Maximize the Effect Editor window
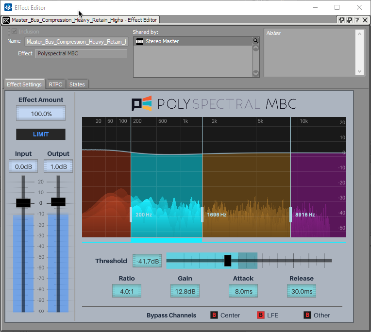This screenshot has width=371, height=332. click(337, 8)
